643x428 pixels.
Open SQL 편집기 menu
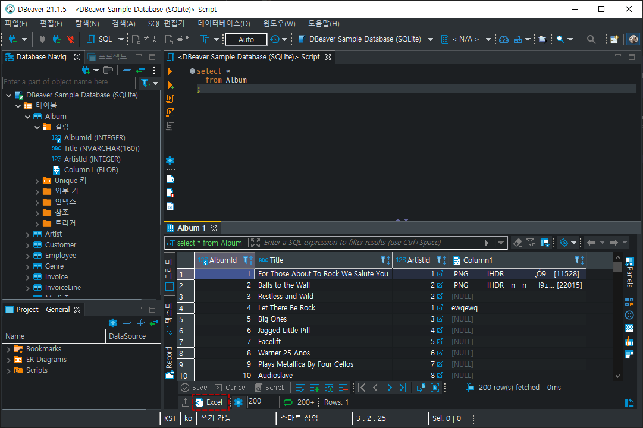point(166,24)
